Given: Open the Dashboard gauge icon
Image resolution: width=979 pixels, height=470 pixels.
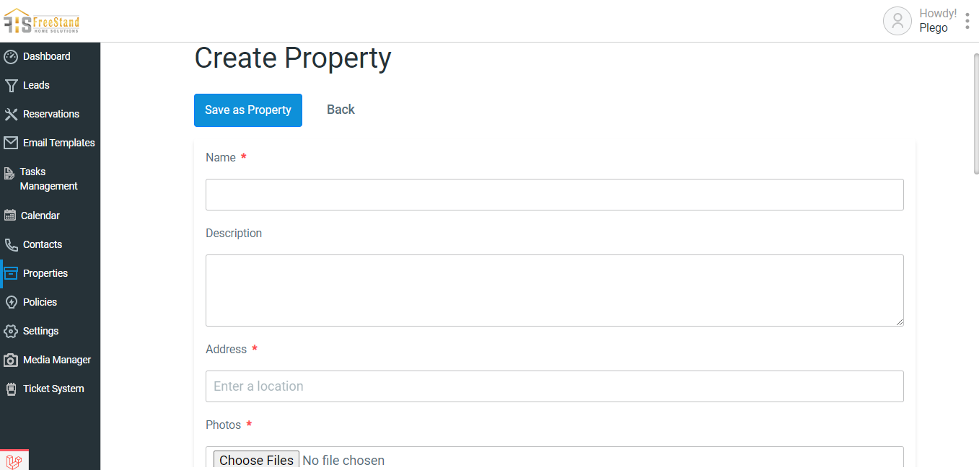Looking at the screenshot, I should (x=11, y=56).
